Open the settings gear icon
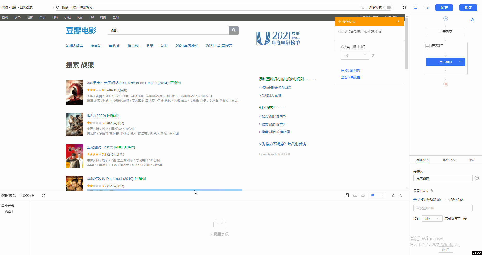 [x=404, y=8]
